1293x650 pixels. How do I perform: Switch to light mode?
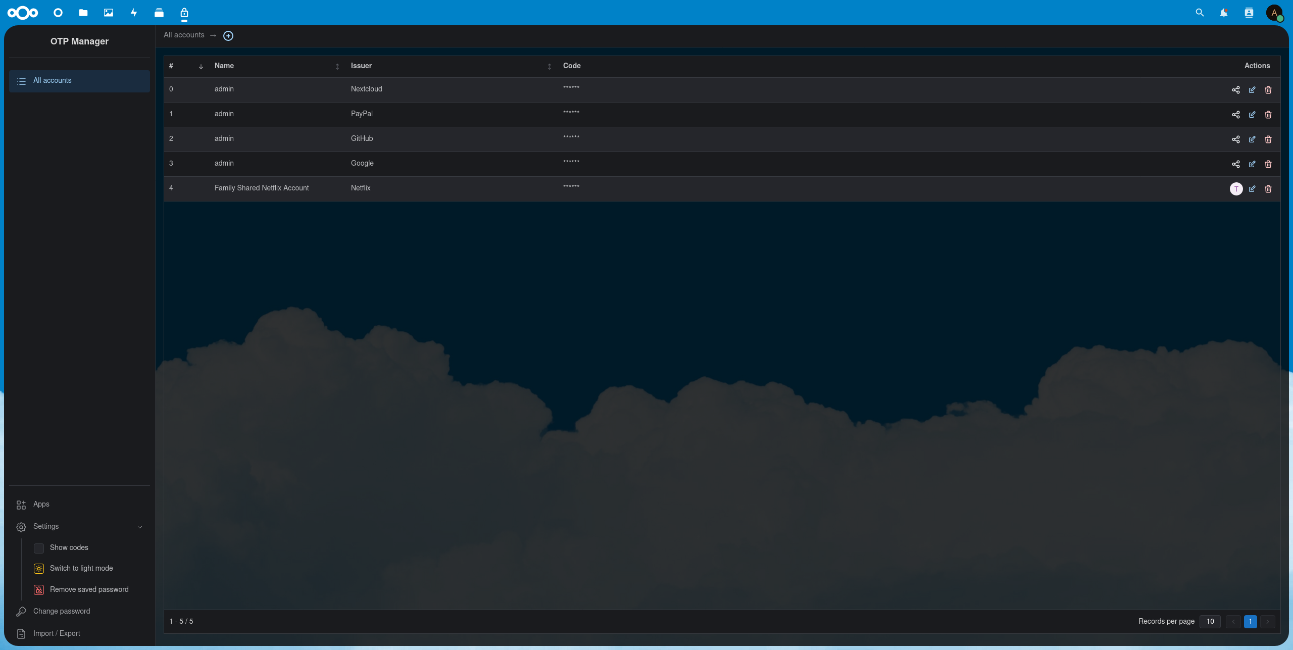(81, 569)
